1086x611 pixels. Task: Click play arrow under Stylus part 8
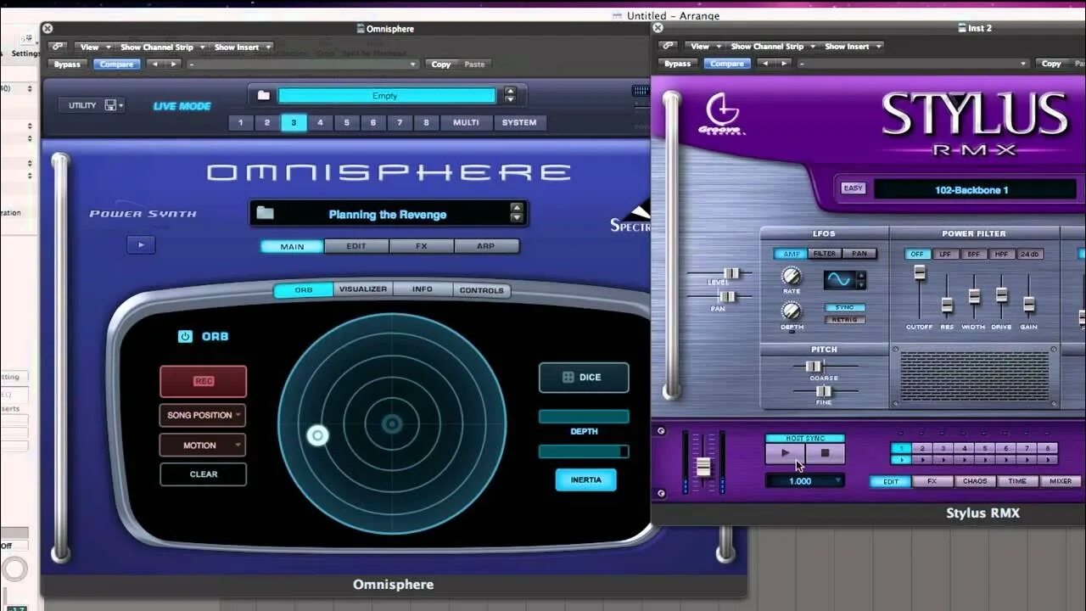[x=1048, y=460]
